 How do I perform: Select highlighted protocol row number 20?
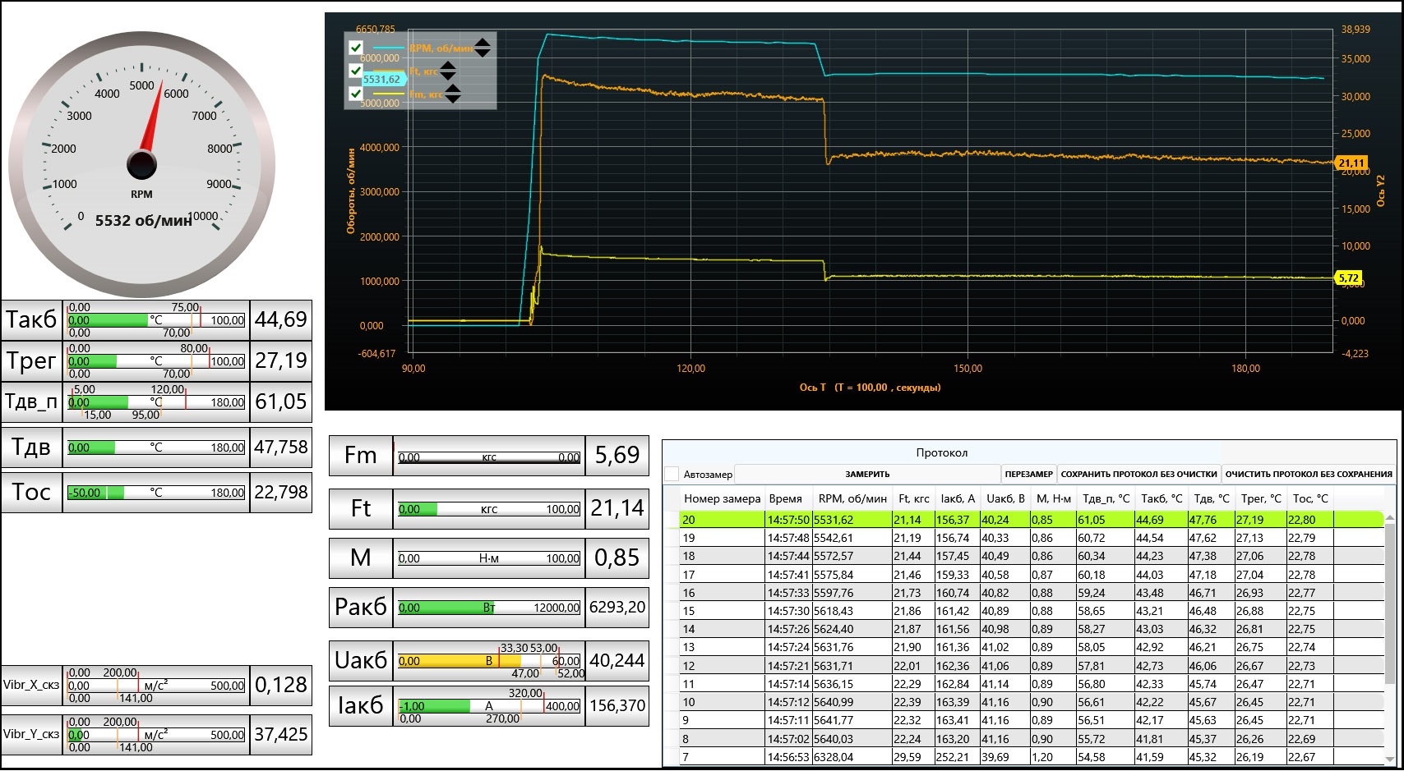[x=1032, y=520]
